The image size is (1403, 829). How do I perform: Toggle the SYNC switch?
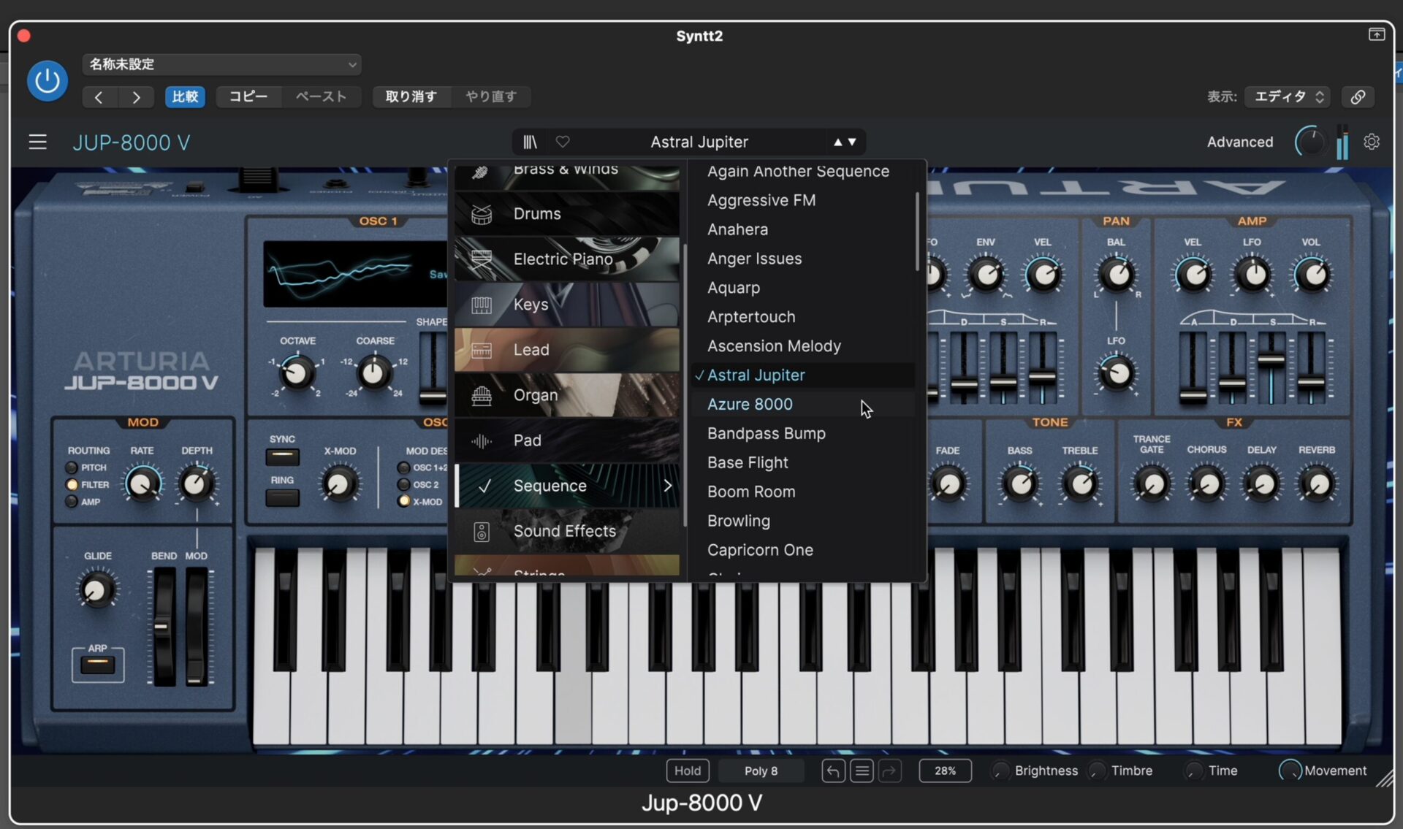[282, 457]
